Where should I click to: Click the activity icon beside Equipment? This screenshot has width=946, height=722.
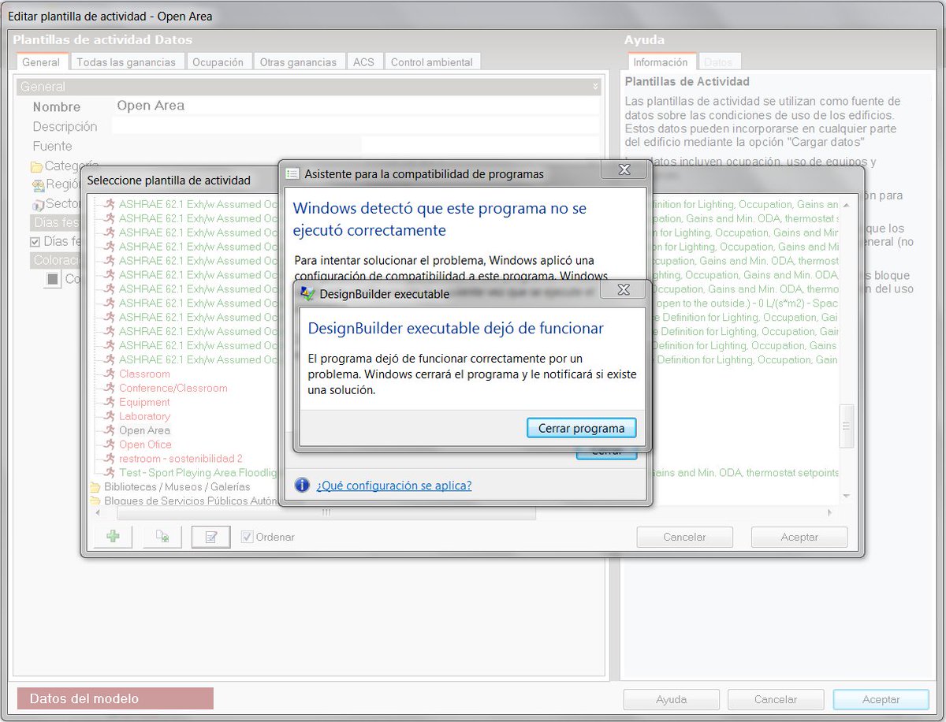point(110,402)
